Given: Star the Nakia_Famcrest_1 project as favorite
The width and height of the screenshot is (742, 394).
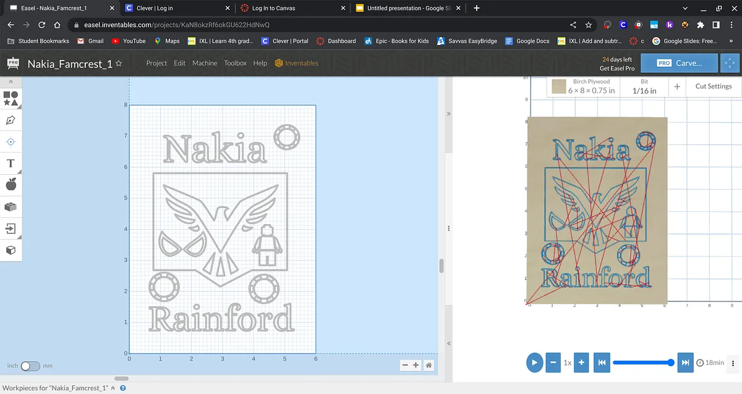Looking at the screenshot, I should pos(119,63).
